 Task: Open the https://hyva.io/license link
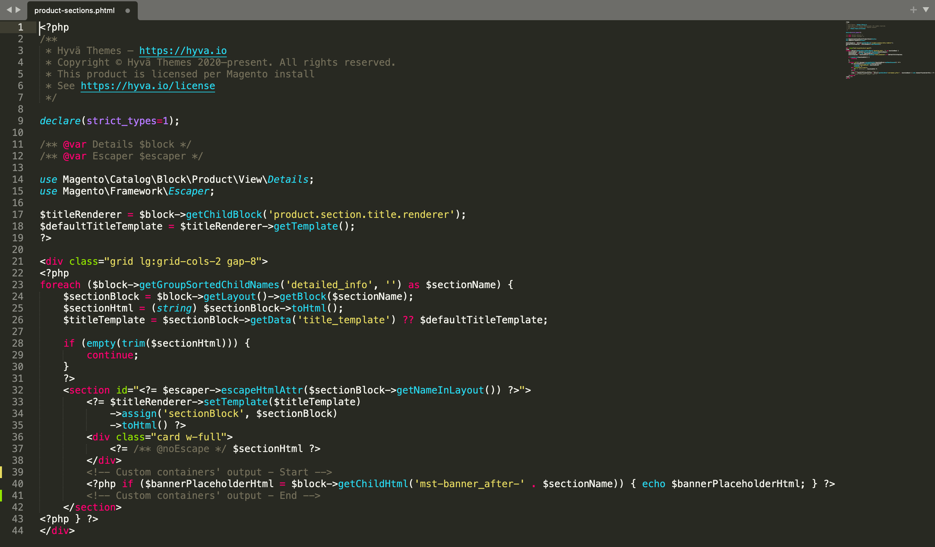[x=148, y=86]
